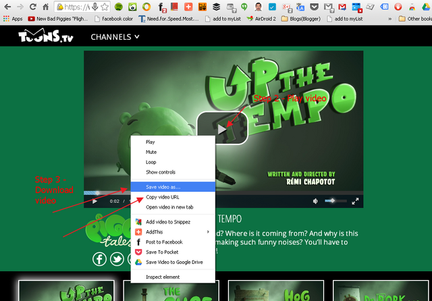The height and width of the screenshot is (301, 432).
Task: Open the browser home page icon
Action: click(x=45, y=7)
